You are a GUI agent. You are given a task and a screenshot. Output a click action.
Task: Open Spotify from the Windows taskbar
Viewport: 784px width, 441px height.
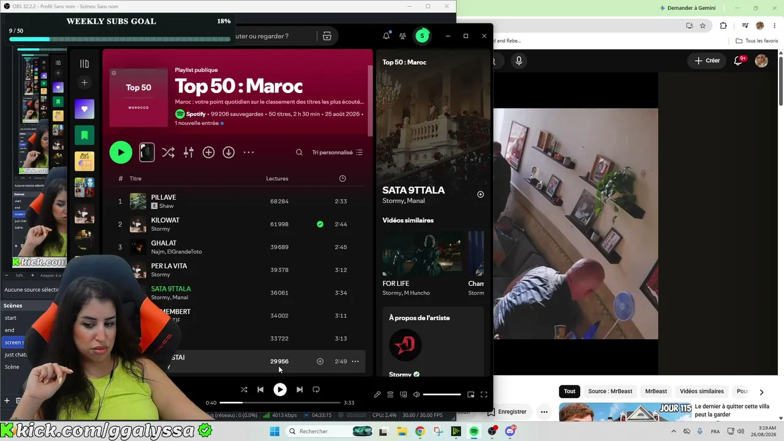point(474,432)
